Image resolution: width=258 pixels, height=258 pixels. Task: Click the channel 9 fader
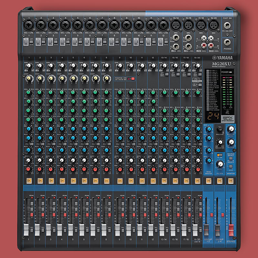coord(117,230)
